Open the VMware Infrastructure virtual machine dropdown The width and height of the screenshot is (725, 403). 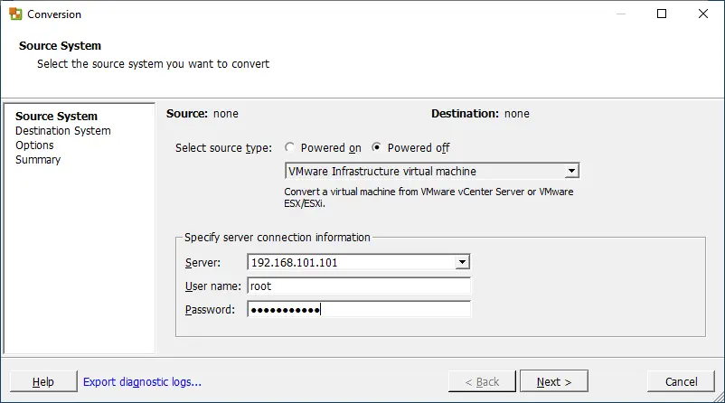(432, 171)
